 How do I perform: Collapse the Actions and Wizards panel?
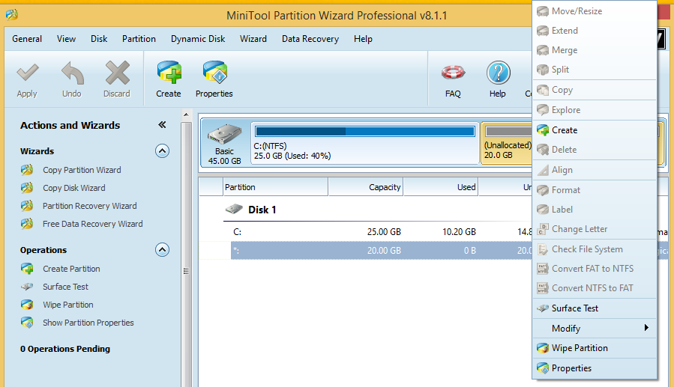click(162, 125)
